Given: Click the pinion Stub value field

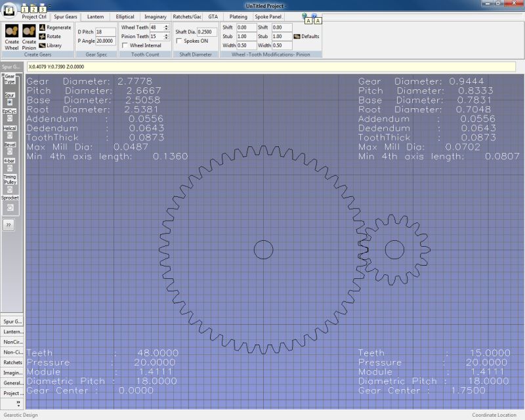Looking at the screenshot, I should pyautogui.click(x=282, y=37).
